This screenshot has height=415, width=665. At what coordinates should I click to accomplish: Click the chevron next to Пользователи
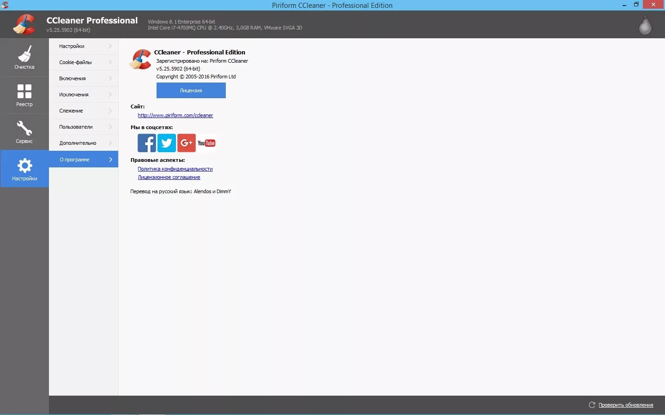pos(110,127)
